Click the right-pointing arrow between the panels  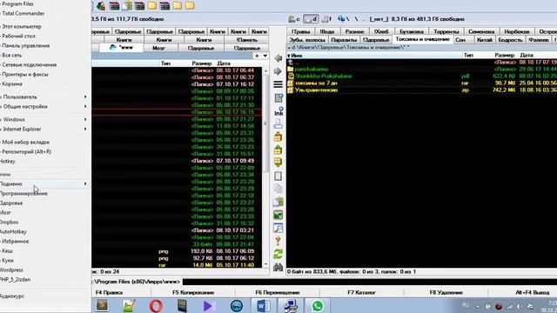click(x=278, y=71)
